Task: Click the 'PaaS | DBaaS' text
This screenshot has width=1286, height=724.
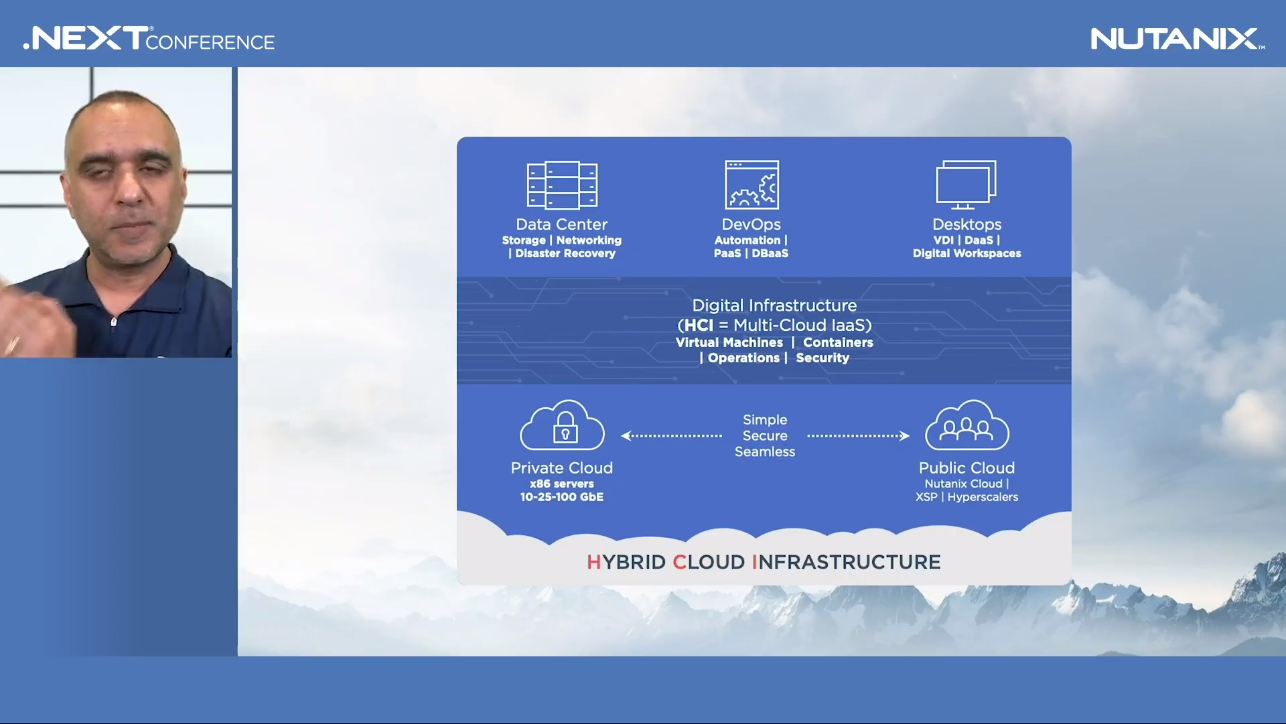Action: [x=751, y=253]
